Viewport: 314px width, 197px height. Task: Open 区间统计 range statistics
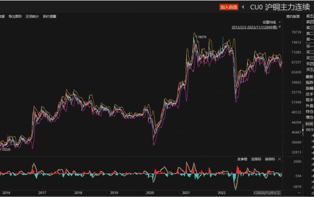tap(32, 17)
